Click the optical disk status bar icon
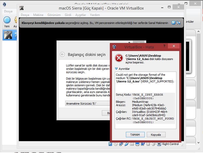 click(116, 144)
